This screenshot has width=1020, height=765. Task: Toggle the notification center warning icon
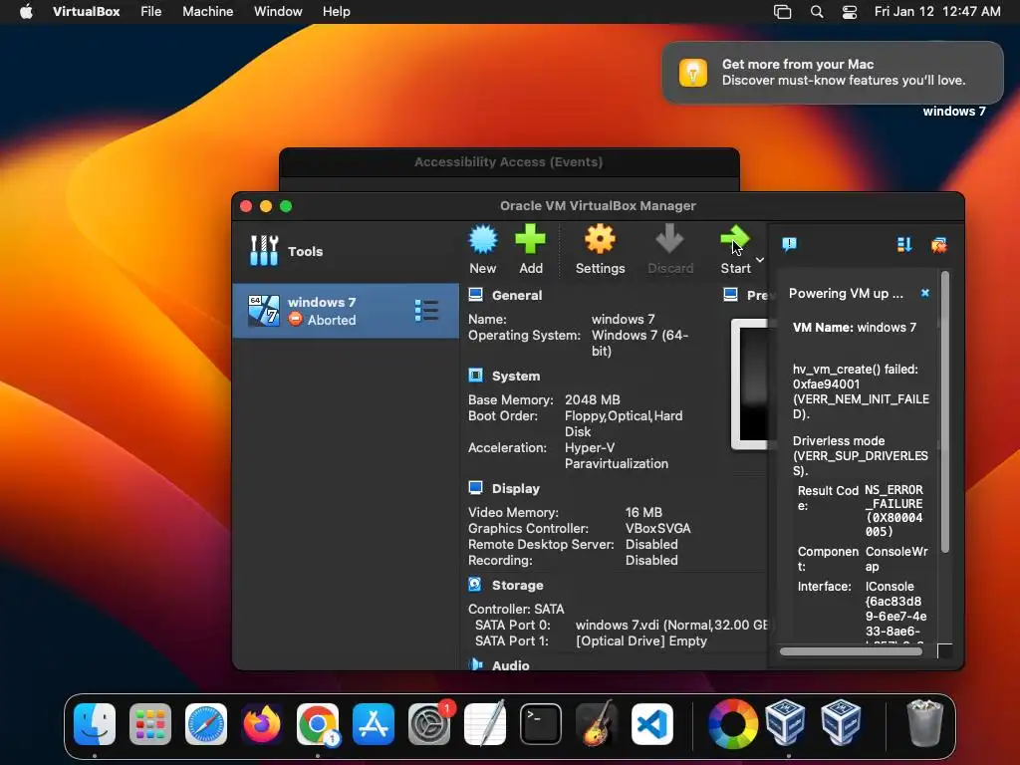[789, 245]
